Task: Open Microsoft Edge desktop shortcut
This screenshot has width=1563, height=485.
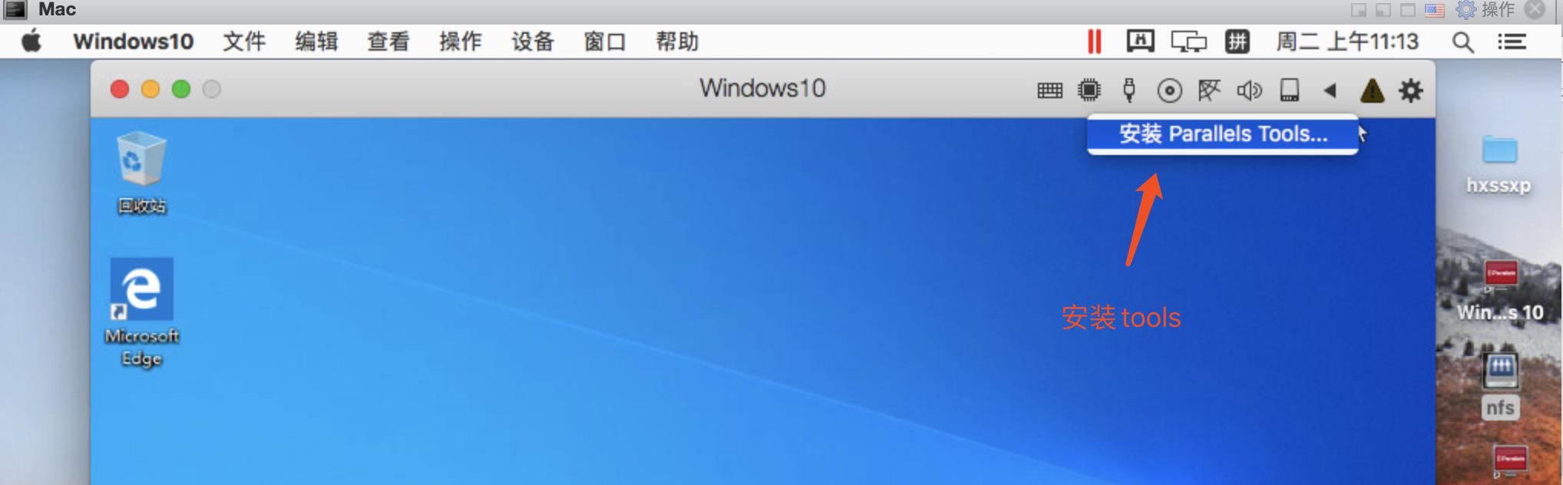Action: pos(141,312)
